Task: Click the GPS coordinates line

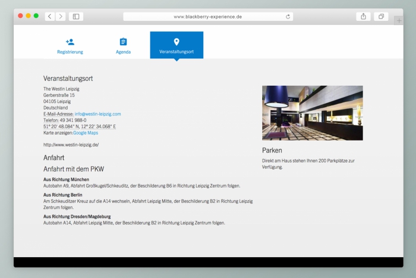Action: [80, 126]
